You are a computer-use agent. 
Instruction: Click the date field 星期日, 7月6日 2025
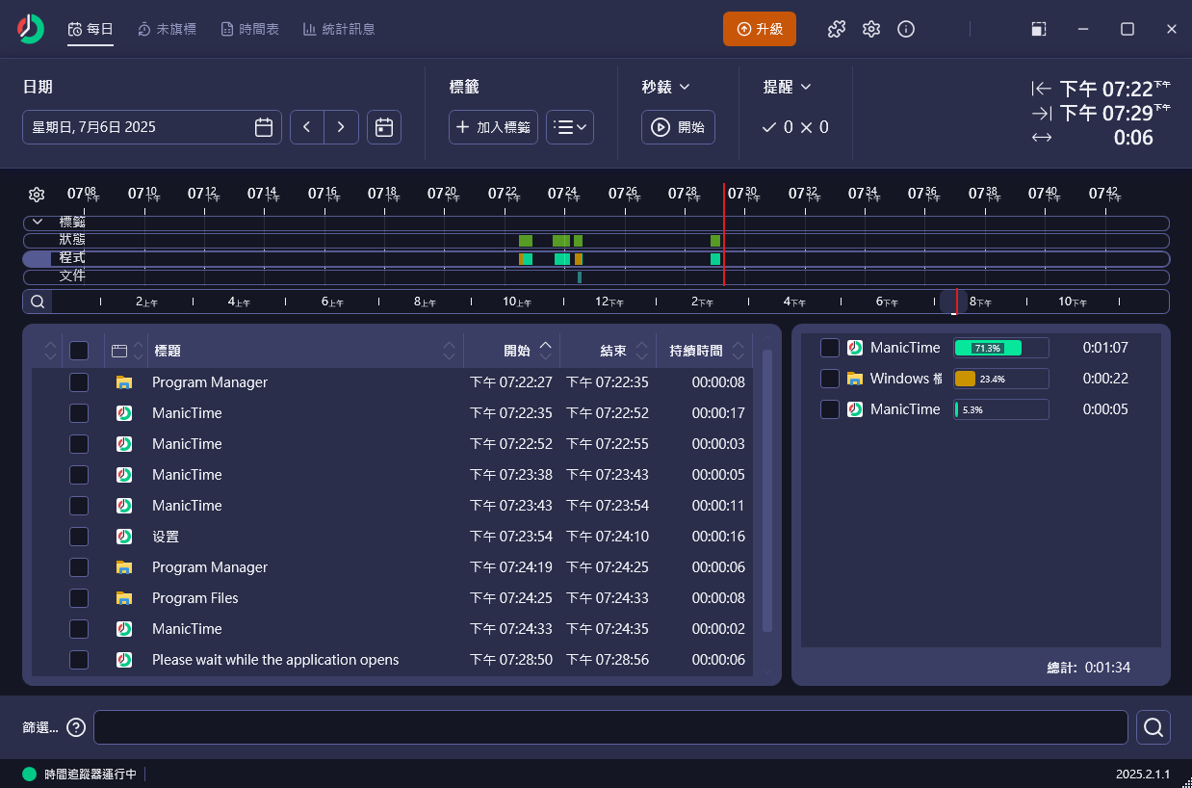point(152,127)
